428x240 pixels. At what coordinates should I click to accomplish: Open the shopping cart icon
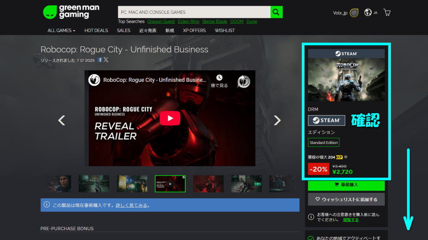point(387,12)
